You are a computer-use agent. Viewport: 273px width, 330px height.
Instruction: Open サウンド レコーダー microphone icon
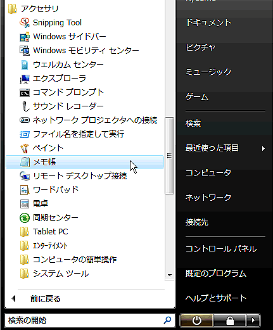click(25, 106)
